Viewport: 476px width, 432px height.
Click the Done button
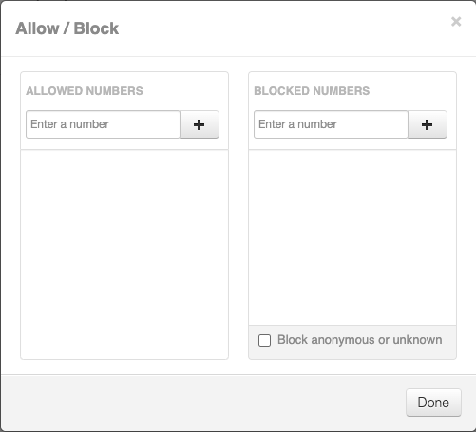[433, 403]
